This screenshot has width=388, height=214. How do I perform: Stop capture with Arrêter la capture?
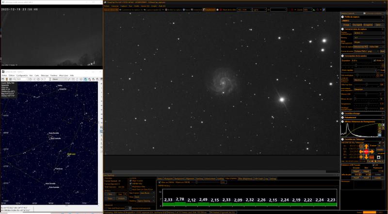click(x=173, y=10)
